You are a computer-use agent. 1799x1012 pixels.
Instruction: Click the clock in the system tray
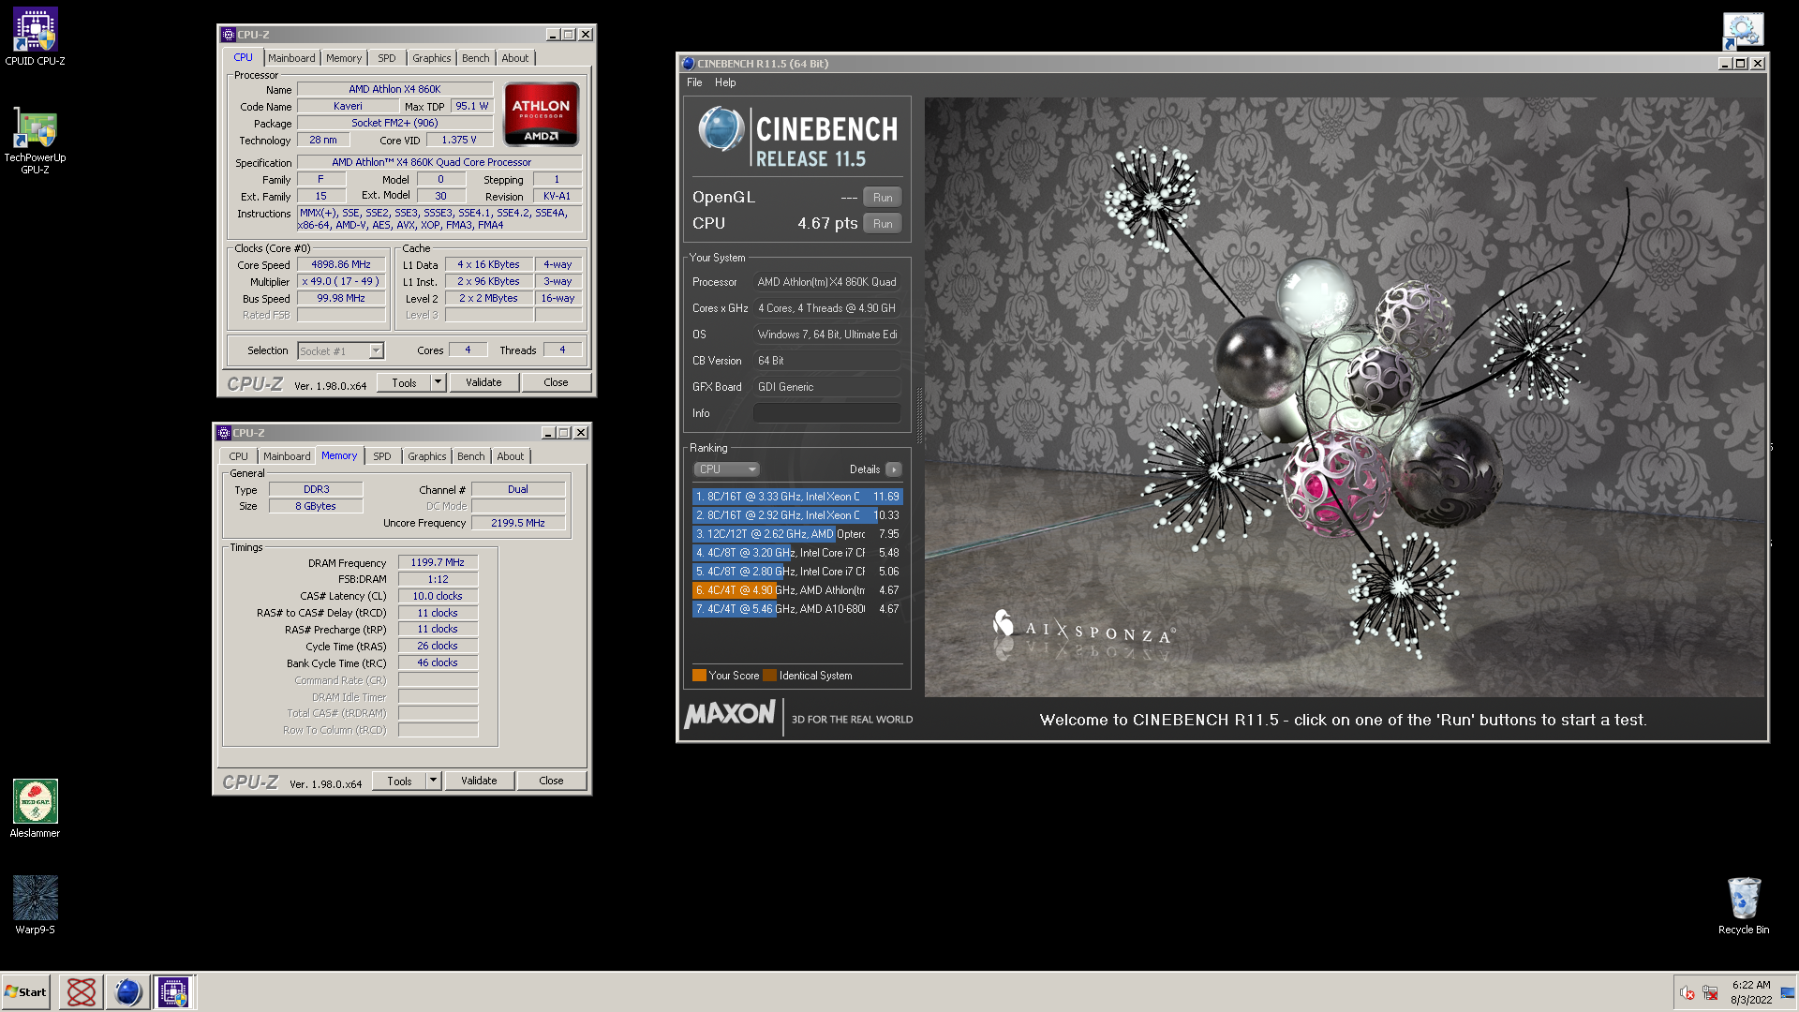coord(1750,992)
